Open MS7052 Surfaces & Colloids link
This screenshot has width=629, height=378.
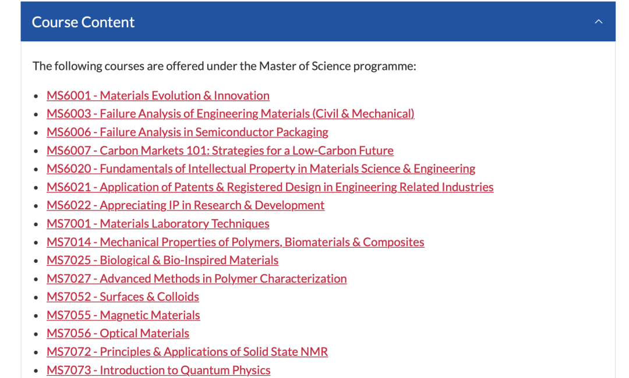click(x=123, y=297)
